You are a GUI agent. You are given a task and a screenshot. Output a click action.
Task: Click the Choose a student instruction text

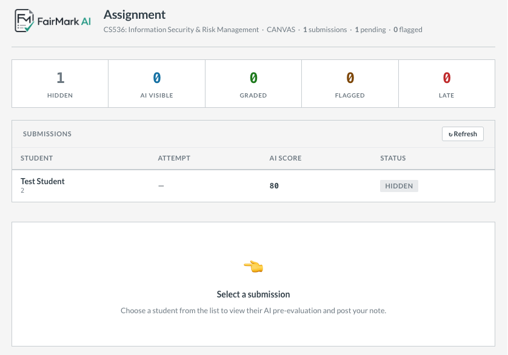pyautogui.click(x=253, y=310)
